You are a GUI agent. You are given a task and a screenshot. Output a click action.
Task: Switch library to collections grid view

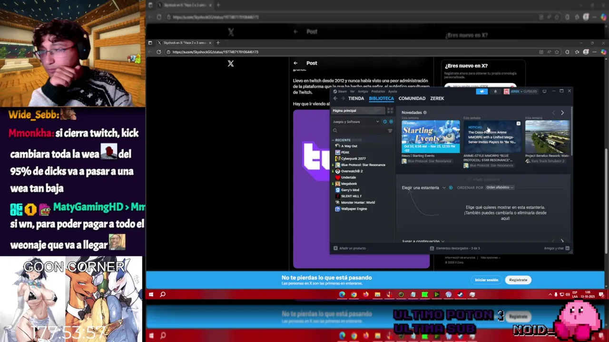click(x=390, y=111)
